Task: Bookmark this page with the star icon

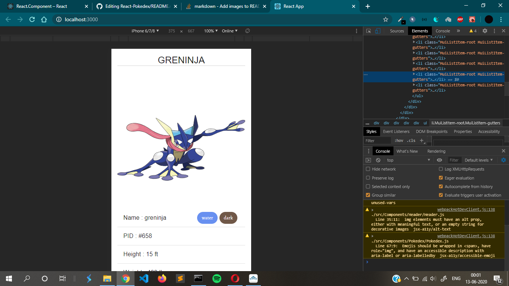Action: [x=386, y=19]
